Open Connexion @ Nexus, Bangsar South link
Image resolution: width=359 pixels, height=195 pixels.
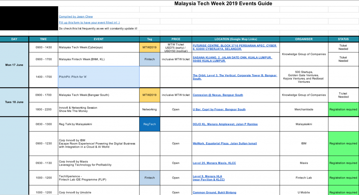218,95
